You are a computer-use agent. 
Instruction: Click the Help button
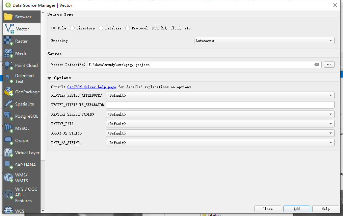pyautogui.click(x=325, y=209)
